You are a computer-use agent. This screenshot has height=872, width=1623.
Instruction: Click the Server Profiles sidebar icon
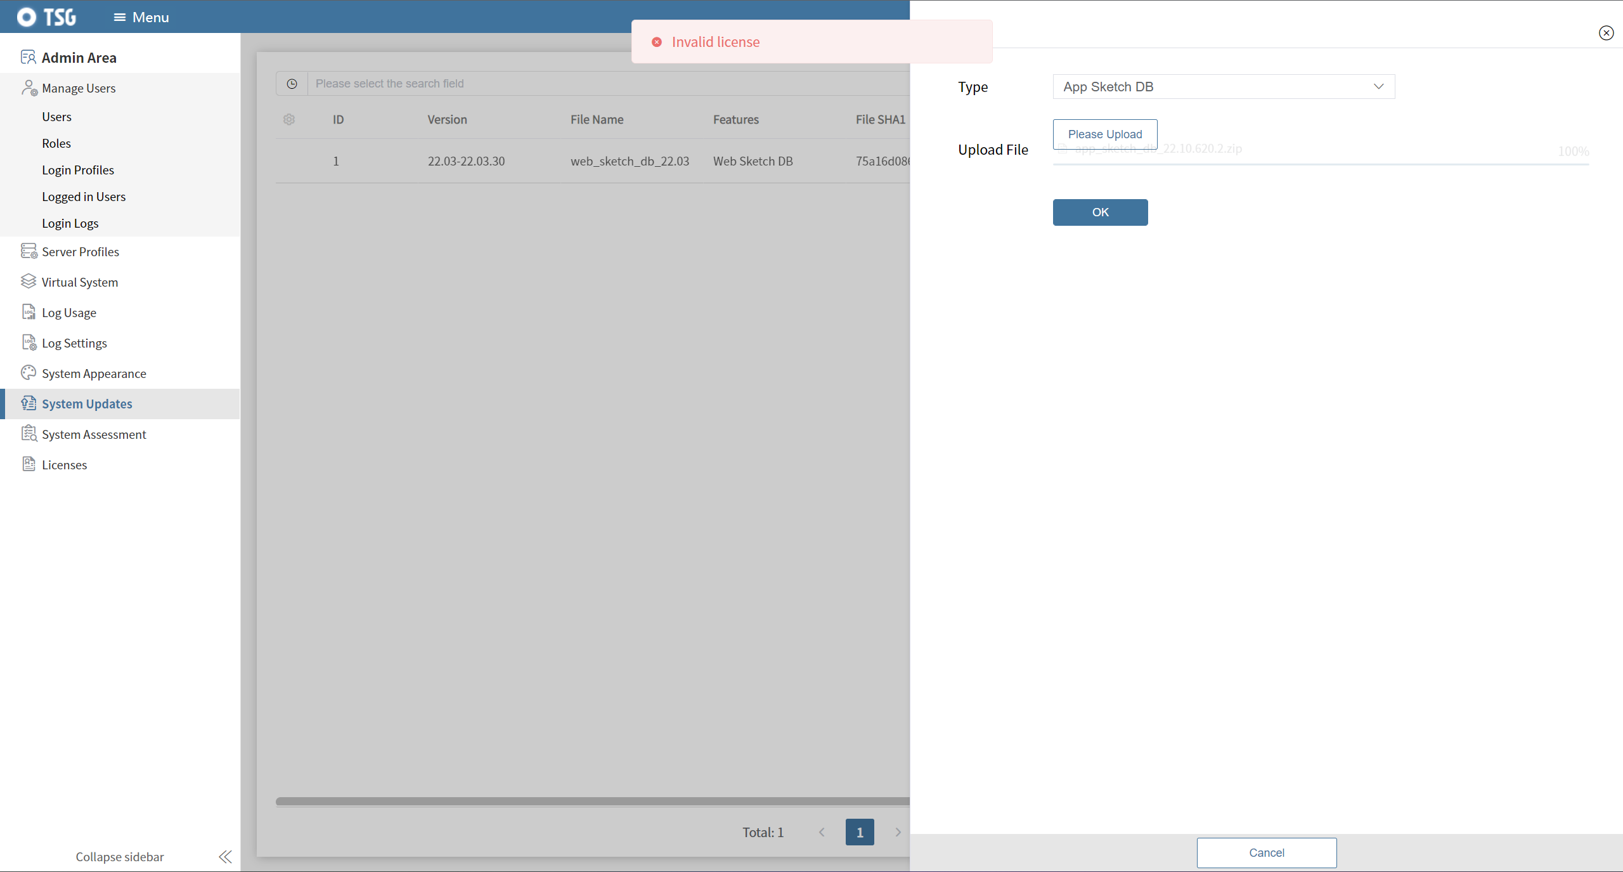tap(29, 251)
